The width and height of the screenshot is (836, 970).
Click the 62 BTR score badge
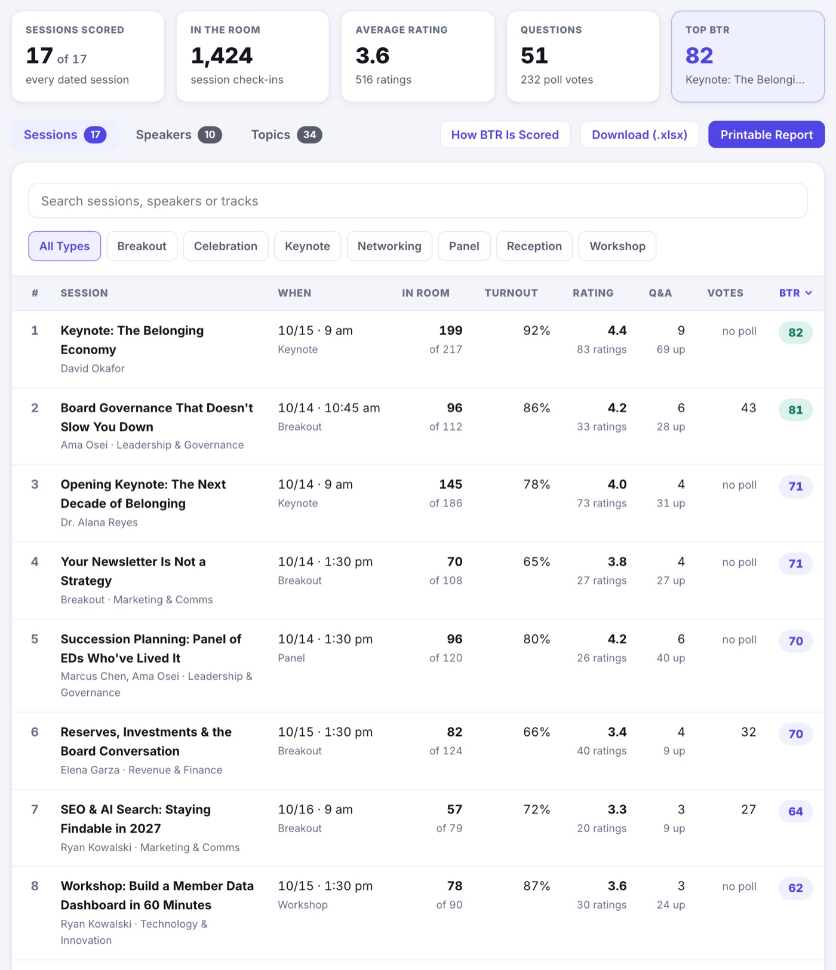coord(795,888)
